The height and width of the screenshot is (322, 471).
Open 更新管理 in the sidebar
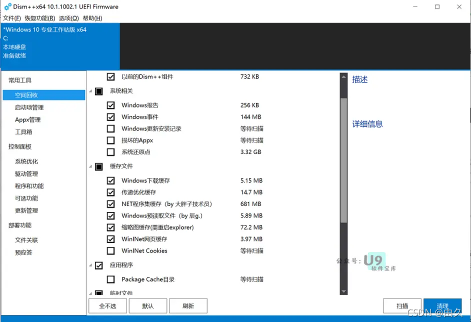coord(26,210)
